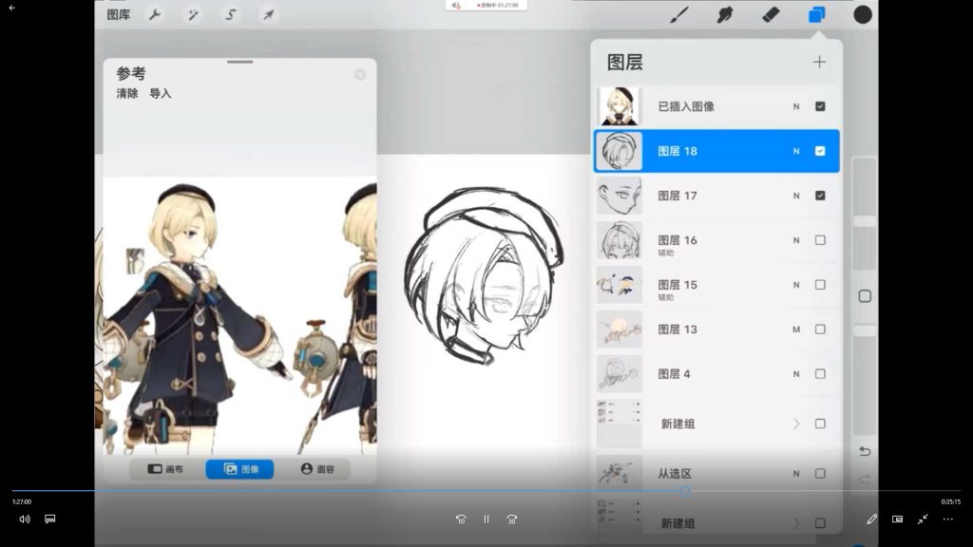Open the Actions wrench menu
Viewport: 973px width, 547px height.
[155, 15]
